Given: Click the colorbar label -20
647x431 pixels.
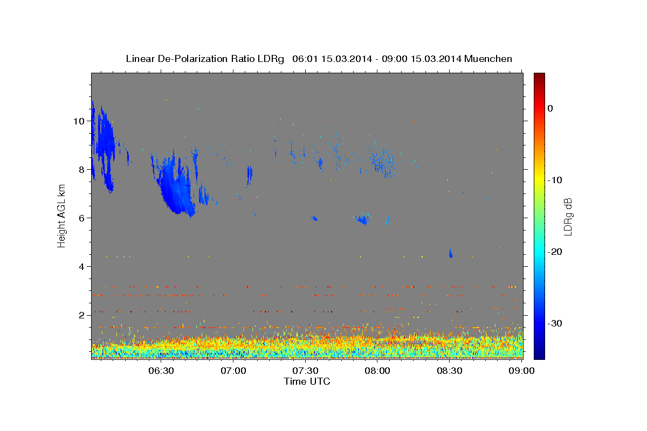Looking at the screenshot, I should click(x=555, y=252).
